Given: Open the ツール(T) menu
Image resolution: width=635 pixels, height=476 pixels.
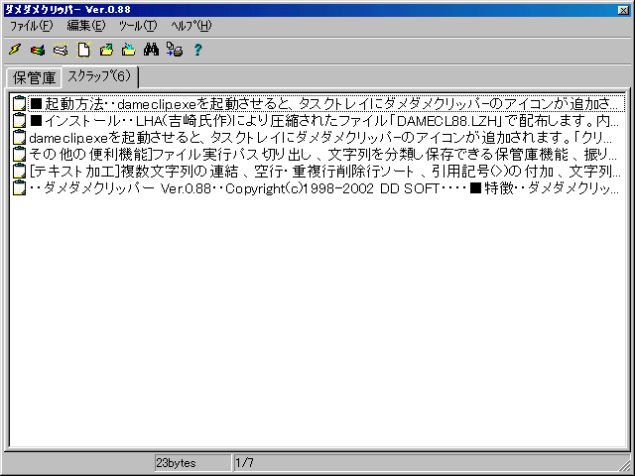Looking at the screenshot, I should (x=138, y=26).
